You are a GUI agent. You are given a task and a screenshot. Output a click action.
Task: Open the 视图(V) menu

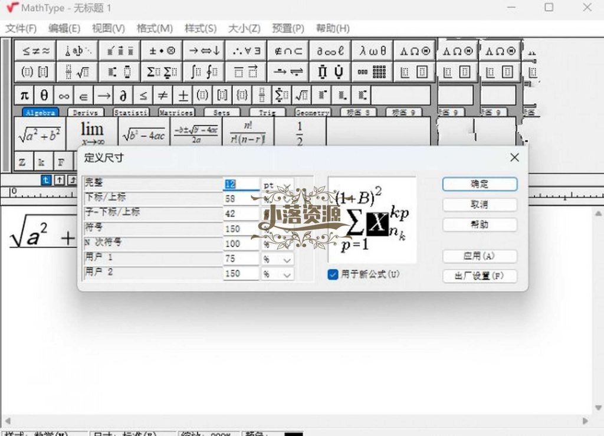[x=109, y=28]
